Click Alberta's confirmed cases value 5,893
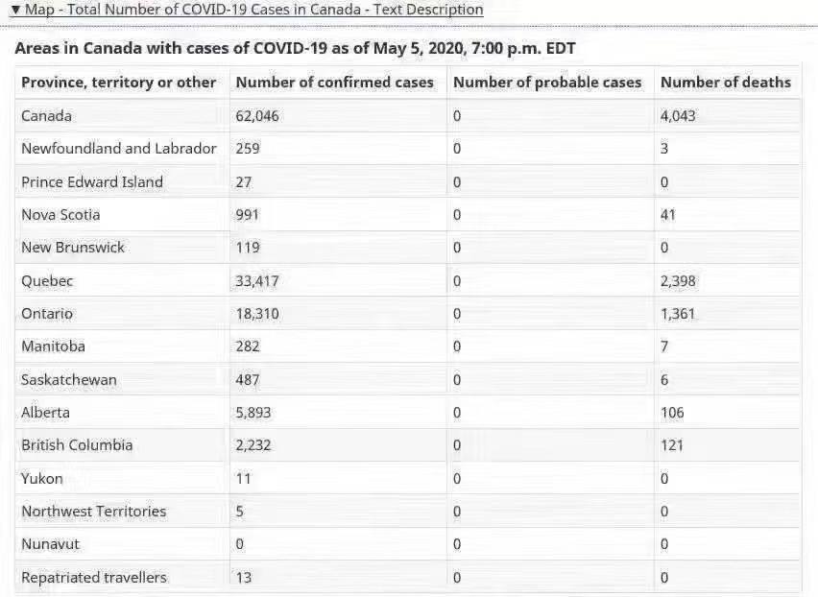This screenshot has width=818, height=597. click(253, 413)
